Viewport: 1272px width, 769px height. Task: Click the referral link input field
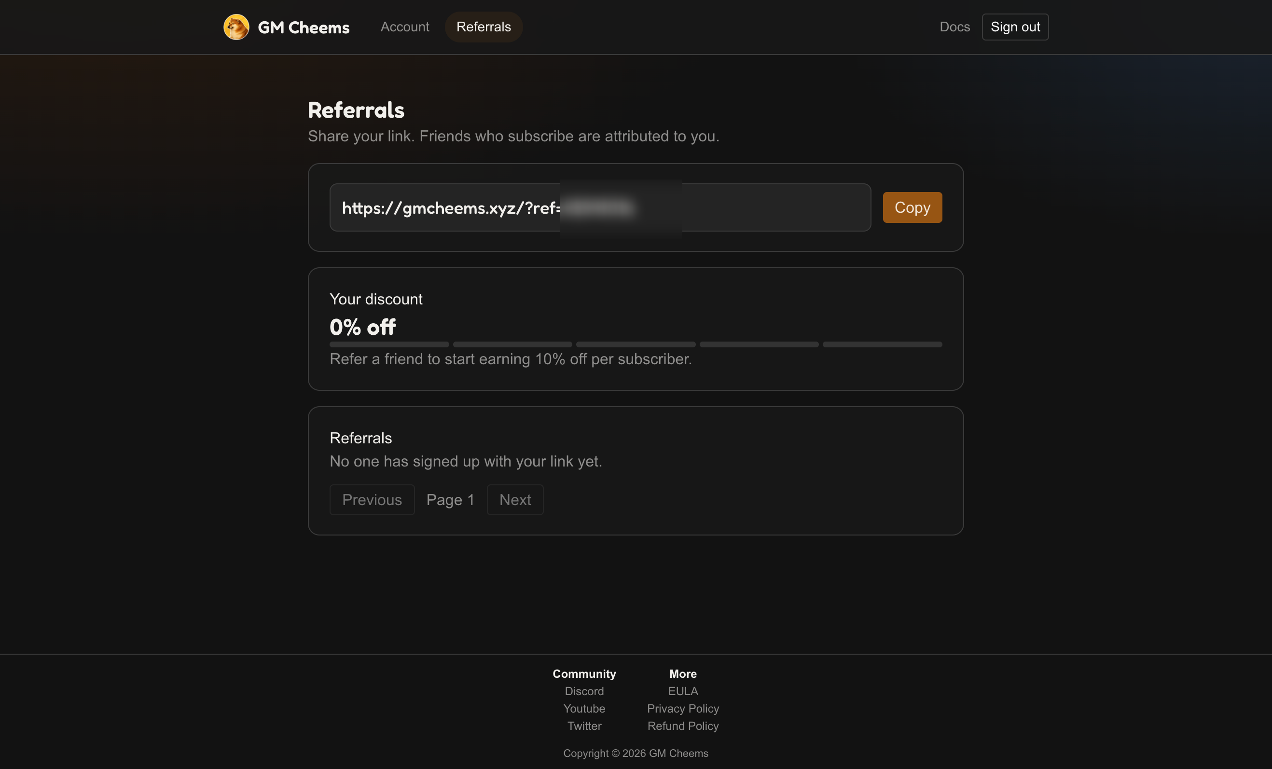600,207
